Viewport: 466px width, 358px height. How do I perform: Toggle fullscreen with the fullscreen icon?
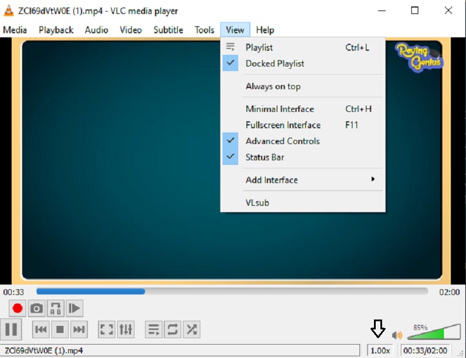107,329
